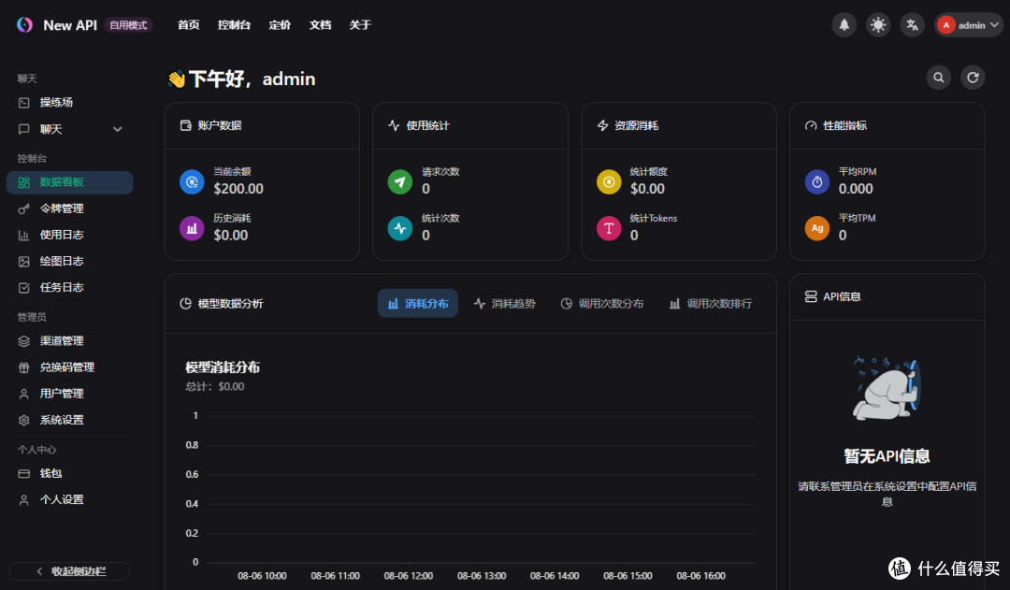Screen dimensions: 1010x590
Task: Open 钱包 in the sidebar
Action: click(69, 473)
